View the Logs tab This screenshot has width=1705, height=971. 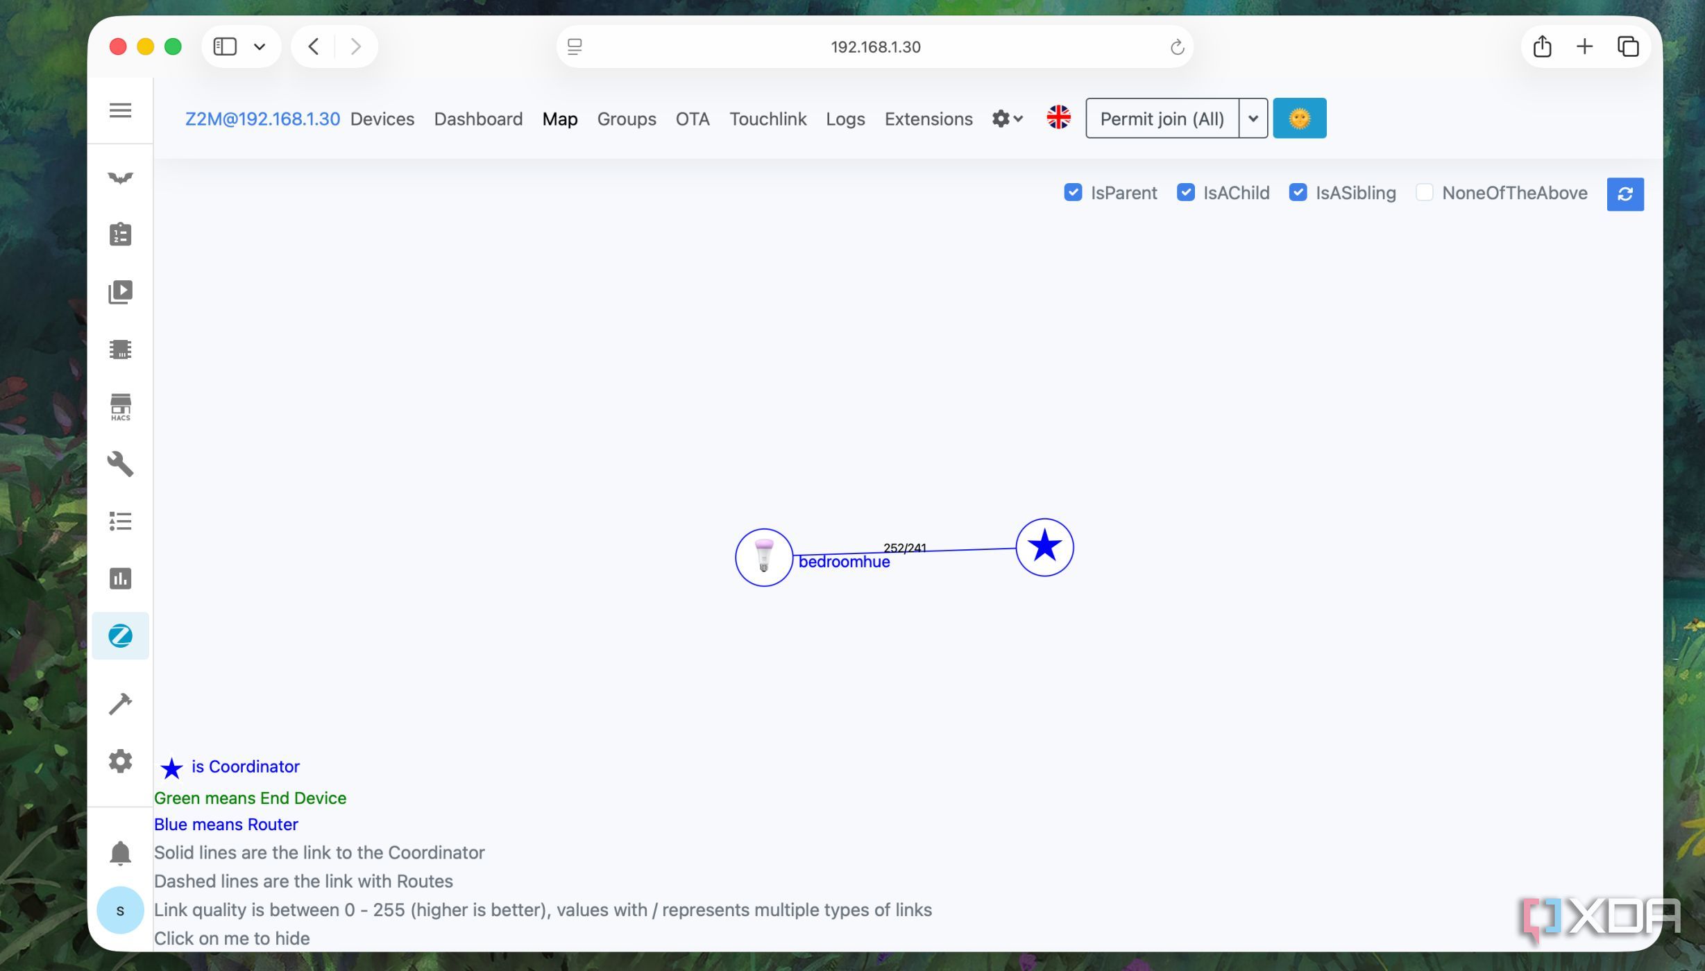pyautogui.click(x=845, y=119)
